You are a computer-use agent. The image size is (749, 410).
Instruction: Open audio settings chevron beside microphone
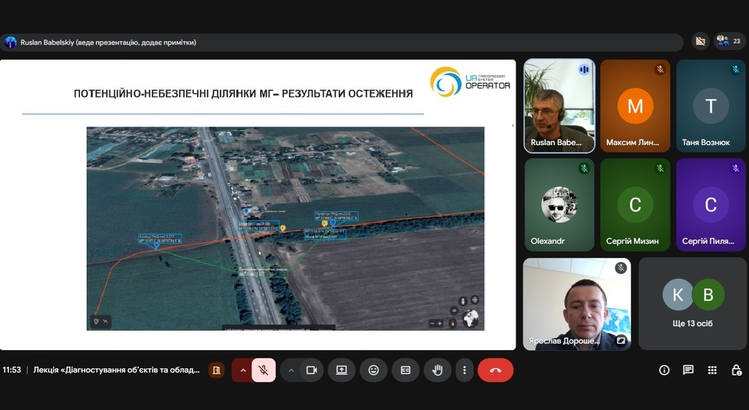click(242, 370)
